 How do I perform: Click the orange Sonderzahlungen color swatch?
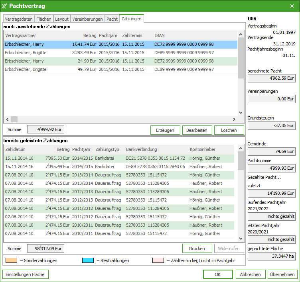[11, 260]
